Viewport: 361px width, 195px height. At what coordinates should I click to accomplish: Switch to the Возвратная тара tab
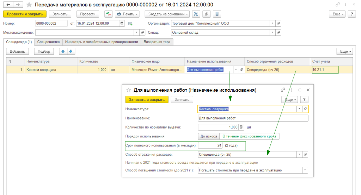point(157,42)
